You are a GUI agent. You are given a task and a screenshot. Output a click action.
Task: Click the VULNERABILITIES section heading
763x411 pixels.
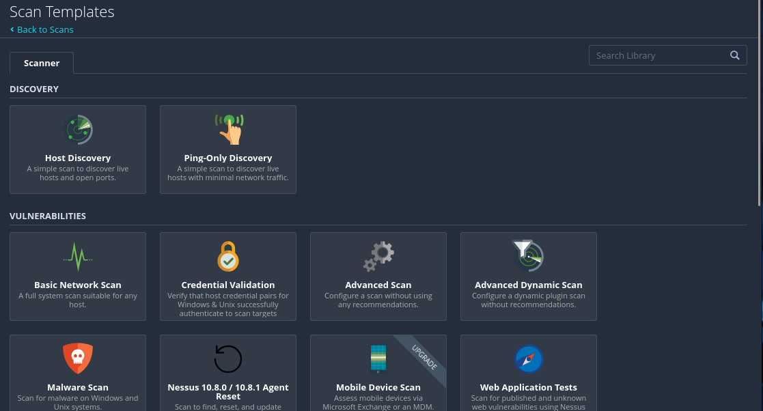48,216
